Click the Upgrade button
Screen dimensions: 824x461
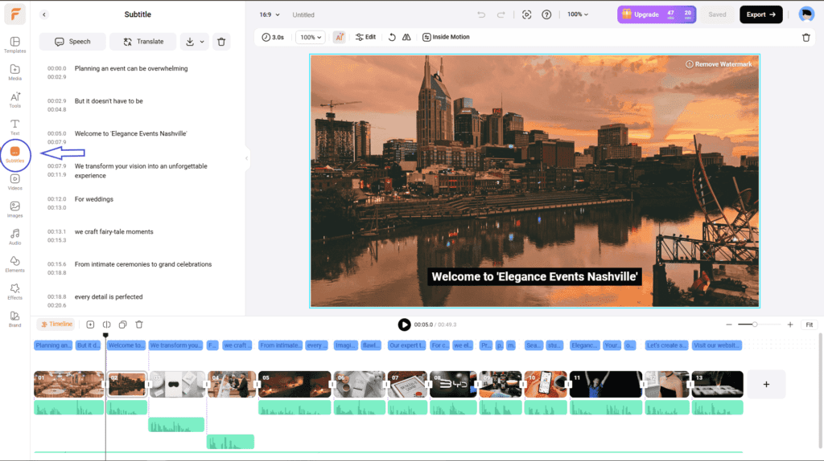[x=657, y=14]
